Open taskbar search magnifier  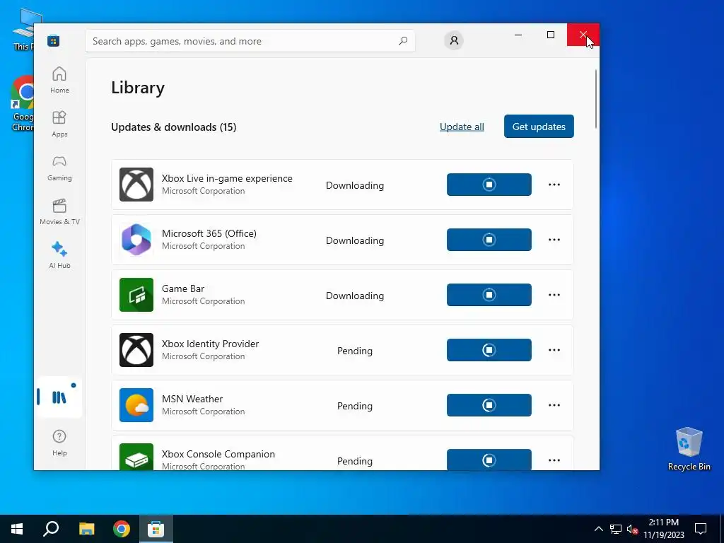click(x=51, y=529)
